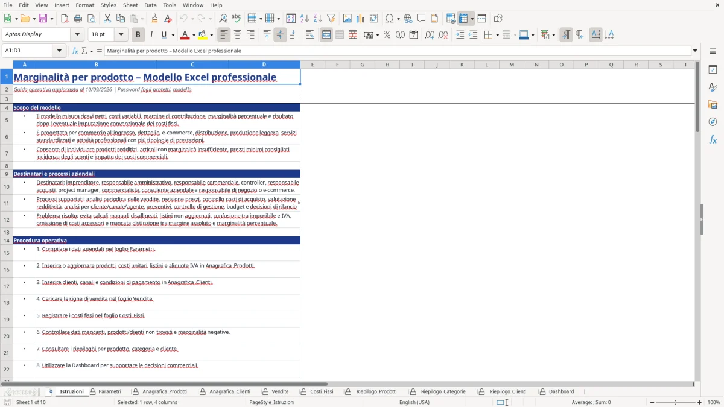
Task: Toggle Underline formatting
Action: point(164,35)
